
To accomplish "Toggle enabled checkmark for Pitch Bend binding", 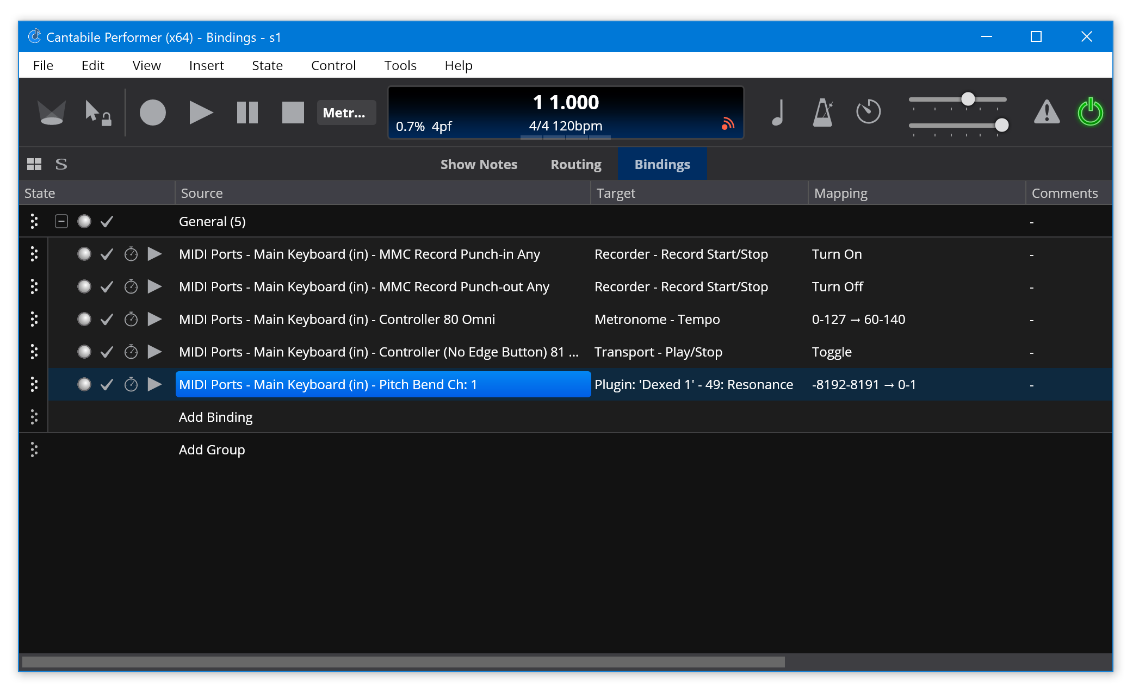I will [107, 384].
